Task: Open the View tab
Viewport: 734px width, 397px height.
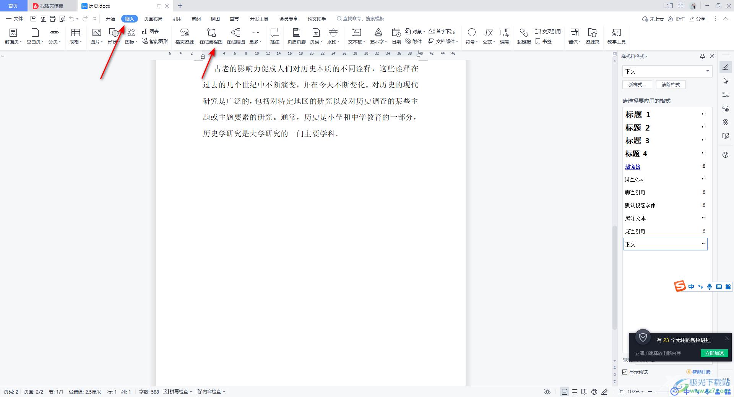Action: point(215,19)
